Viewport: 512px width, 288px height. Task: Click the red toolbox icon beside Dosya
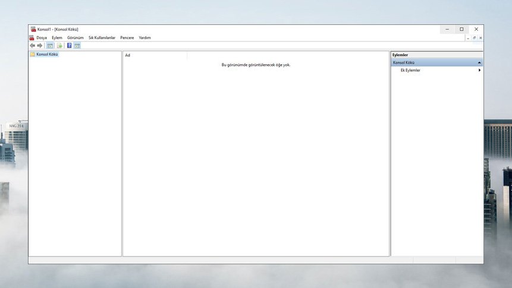[x=32, y=37]
